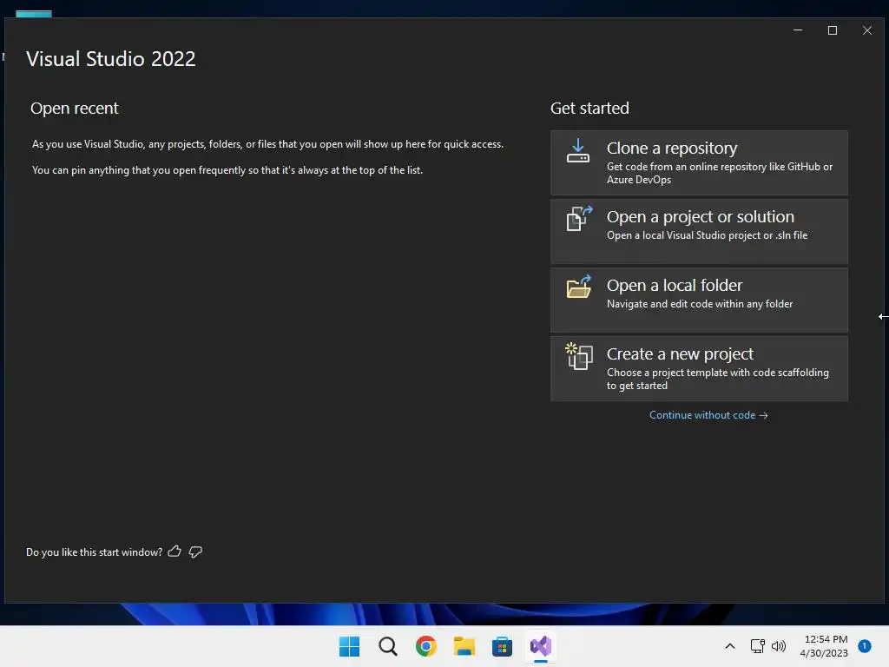
Task: Select Create a new project title
Action: pos(680,354)
